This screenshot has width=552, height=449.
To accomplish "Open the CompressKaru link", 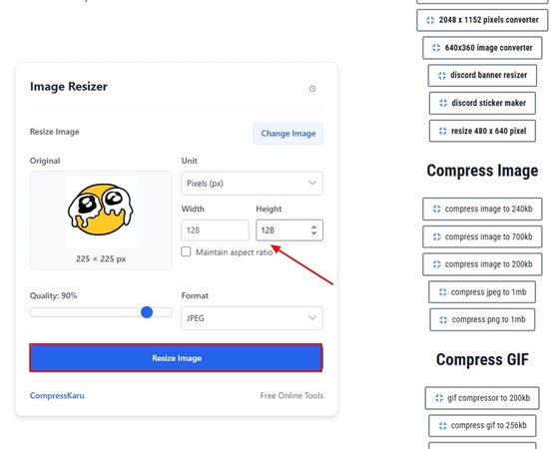I will tap(57, 395).
